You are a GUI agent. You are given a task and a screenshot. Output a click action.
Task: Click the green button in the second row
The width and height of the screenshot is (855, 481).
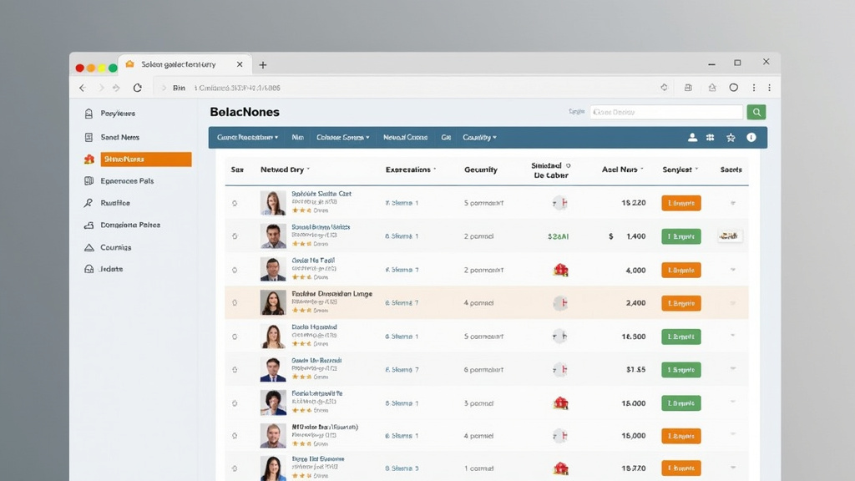[x=680, y=236]
